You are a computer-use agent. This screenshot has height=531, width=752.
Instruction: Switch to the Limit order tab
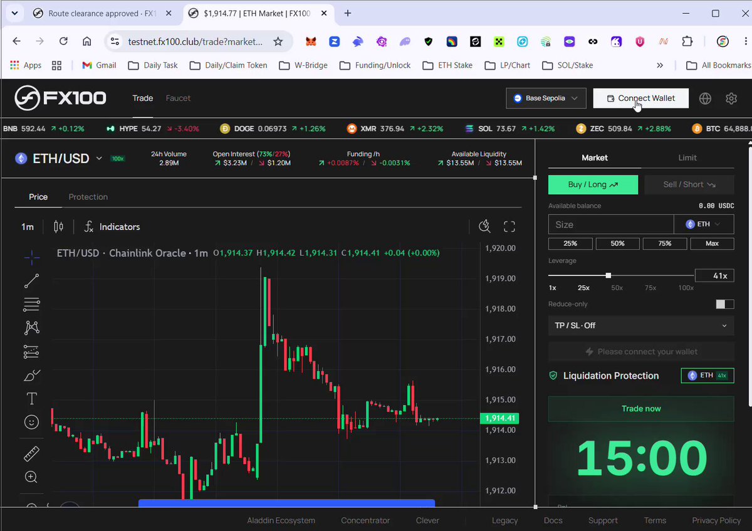[687, 157]
